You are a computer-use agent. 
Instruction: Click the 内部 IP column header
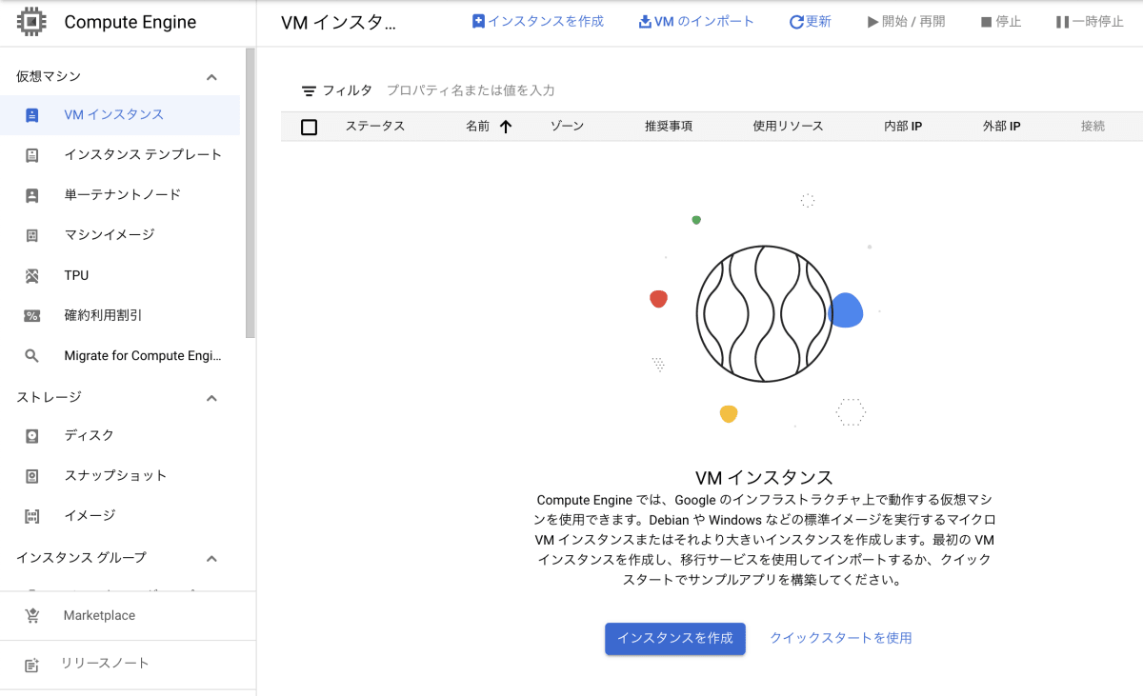[x=903, y=127]
